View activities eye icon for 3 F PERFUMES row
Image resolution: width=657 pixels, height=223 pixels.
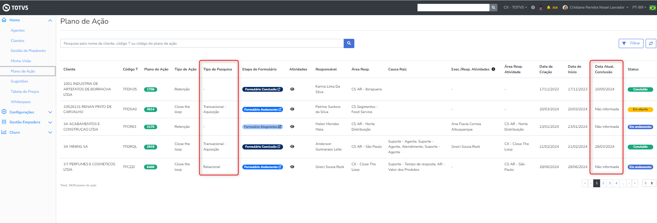pyautogui.click(x=292, y=167)
